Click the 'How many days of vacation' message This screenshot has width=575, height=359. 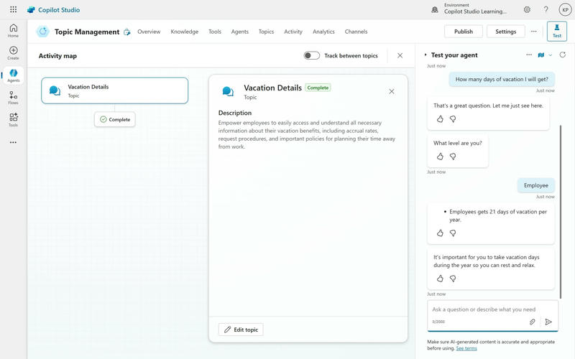pyautogui.click(x=502, y=79)
